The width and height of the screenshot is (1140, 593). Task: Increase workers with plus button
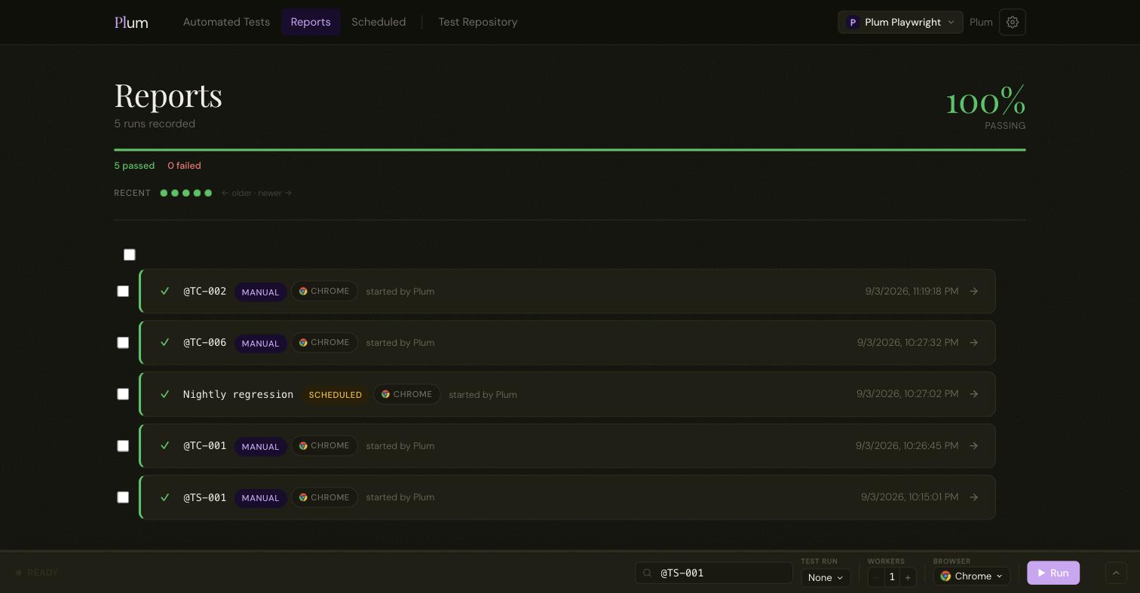[908, 577]
